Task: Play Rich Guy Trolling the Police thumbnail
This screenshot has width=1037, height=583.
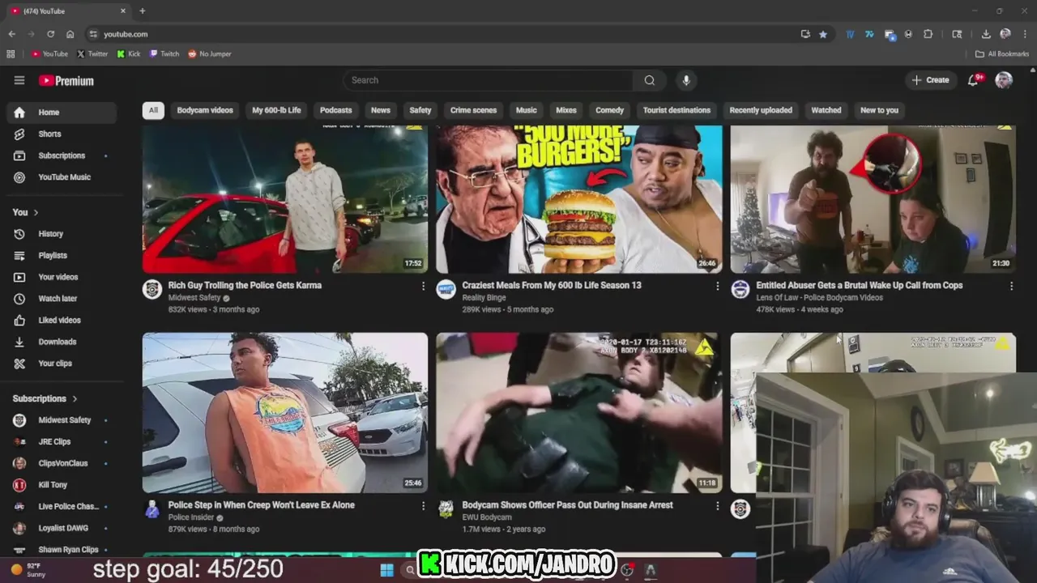Action: point(285,199)
